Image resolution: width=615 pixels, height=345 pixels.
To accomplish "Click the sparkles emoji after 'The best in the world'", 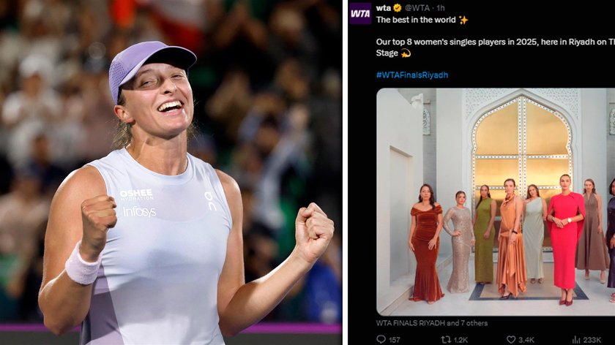I will pos(463,20).
